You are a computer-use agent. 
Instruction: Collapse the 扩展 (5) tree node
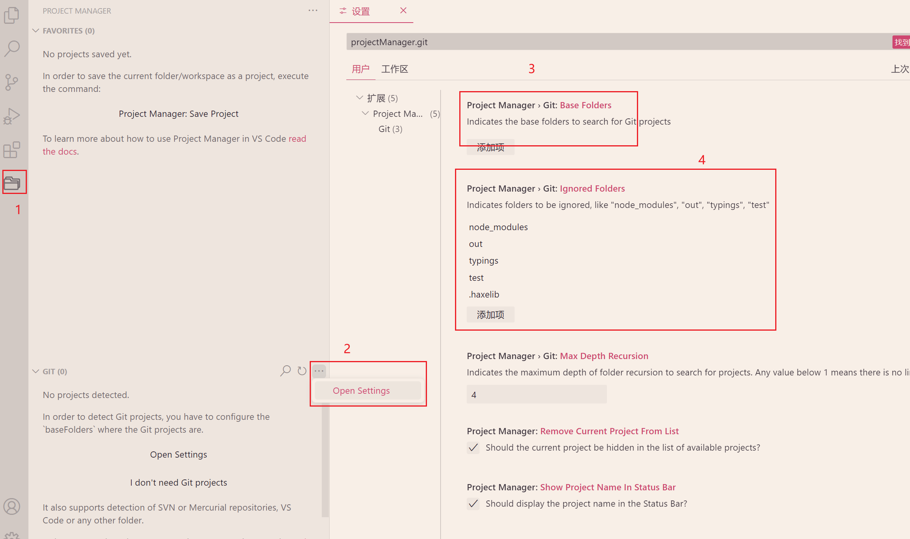click(x=360, y=98)
